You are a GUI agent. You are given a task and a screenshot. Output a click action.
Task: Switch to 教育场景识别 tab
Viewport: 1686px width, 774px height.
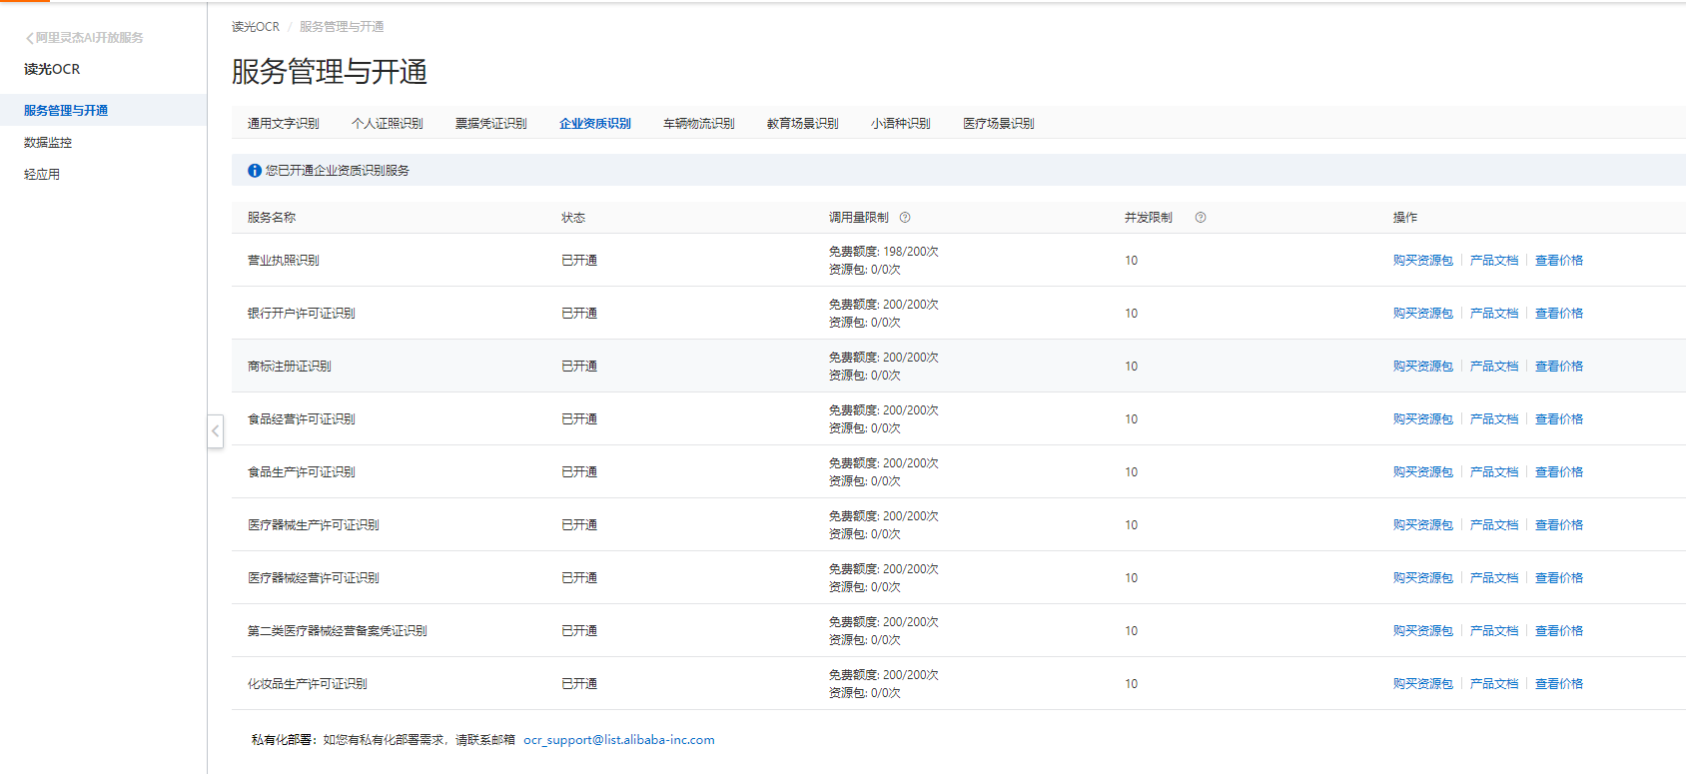(803, 124)
